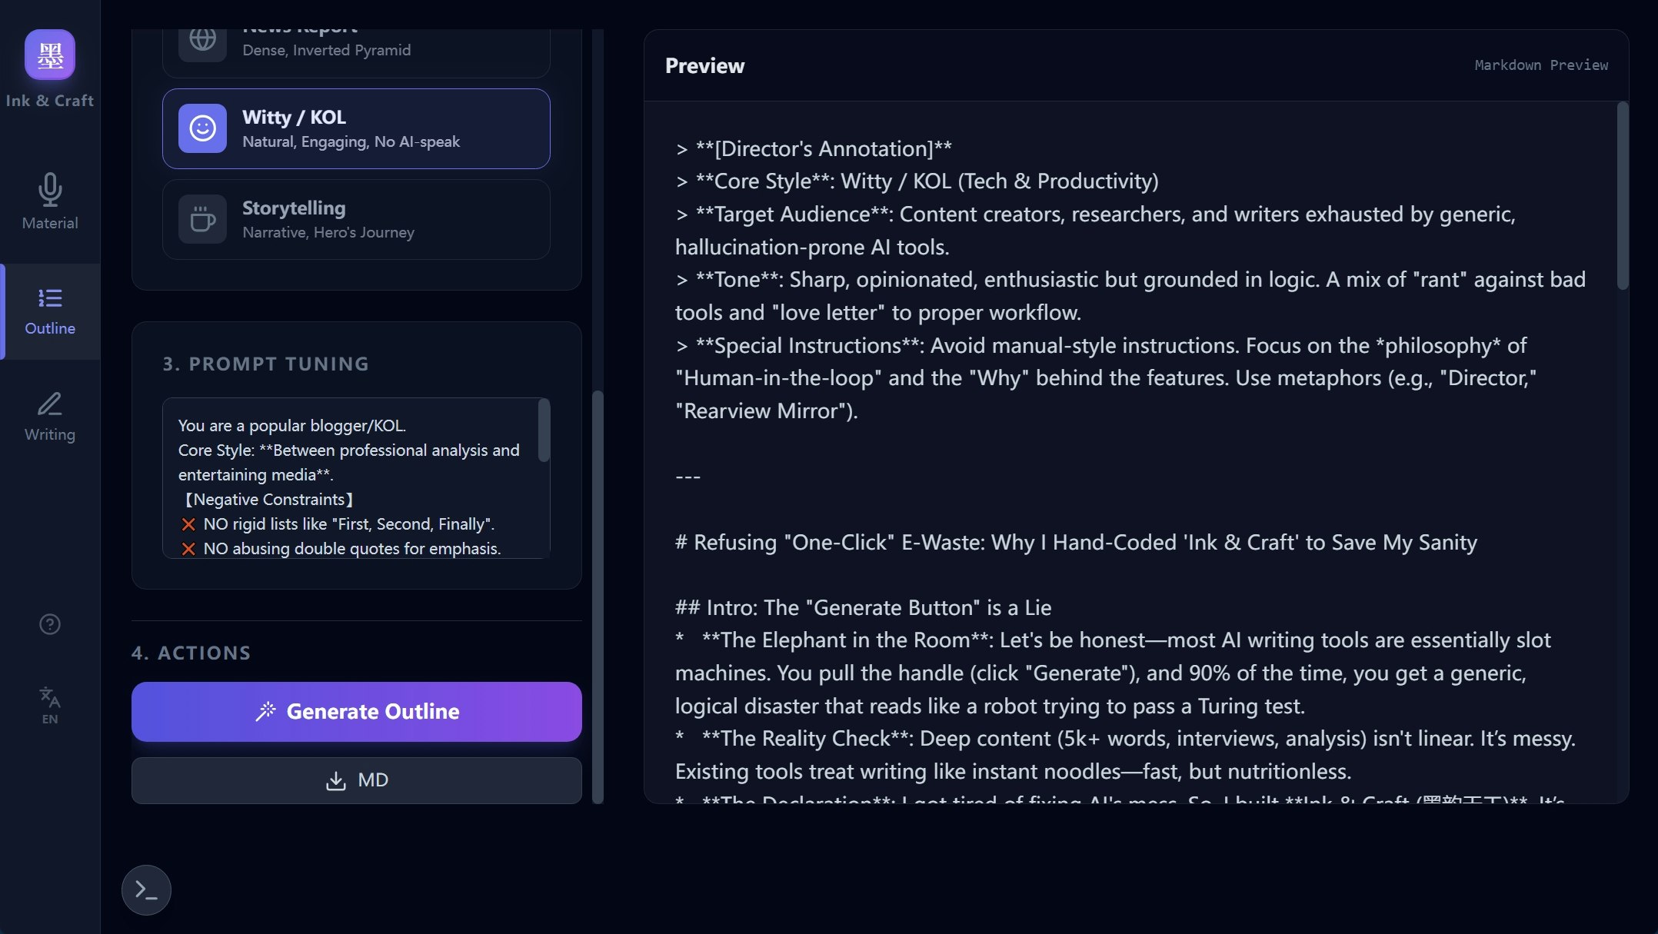
Task: Click the Writing pen icon
Action: 49,404
